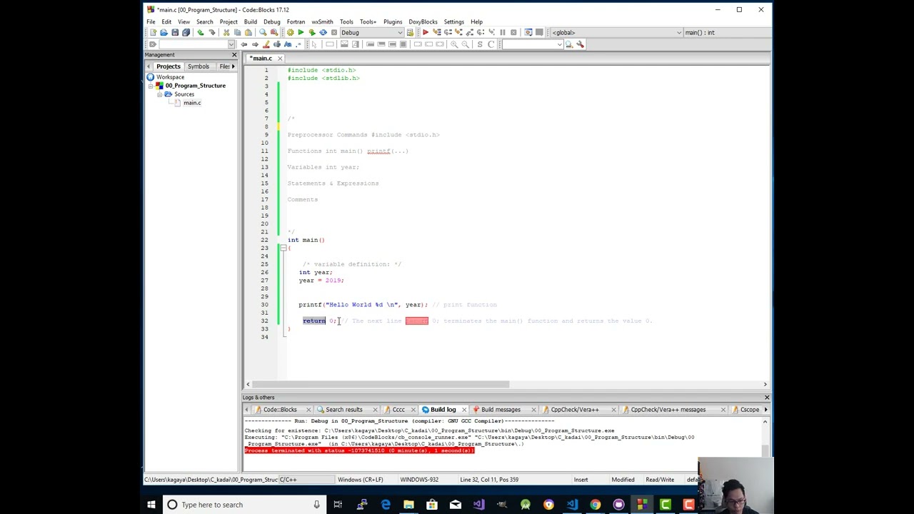Click the Find magnifier icon
The width and height of the screenshot is (914, 514).
[x=263, y=32]
